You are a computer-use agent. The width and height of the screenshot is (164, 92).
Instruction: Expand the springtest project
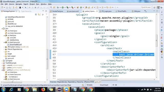point(2,61)
